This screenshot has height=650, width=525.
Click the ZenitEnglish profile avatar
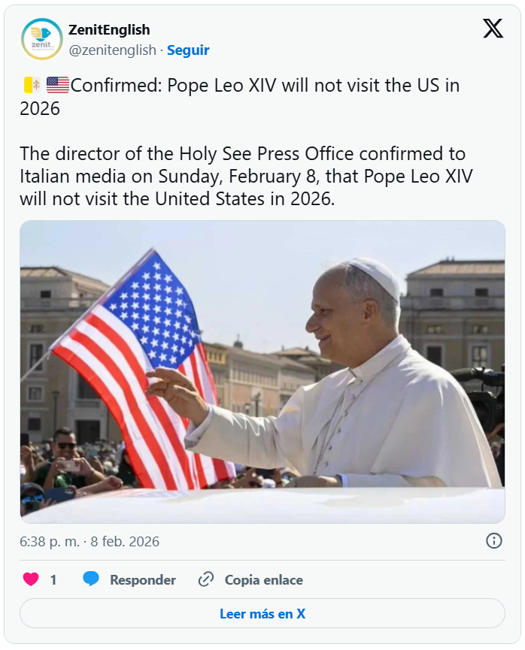point(42,39)
